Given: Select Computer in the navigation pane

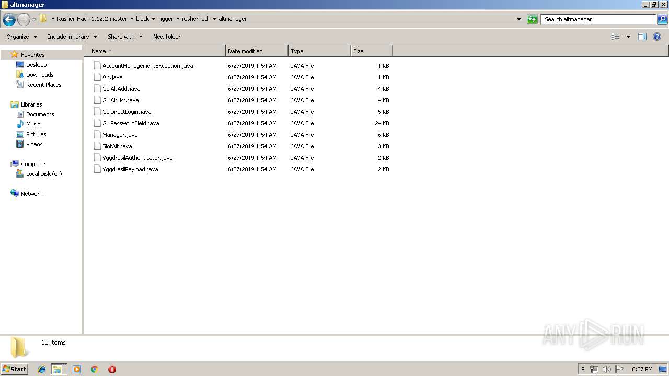Looking at the screenshot, I should tap(33, 164).
